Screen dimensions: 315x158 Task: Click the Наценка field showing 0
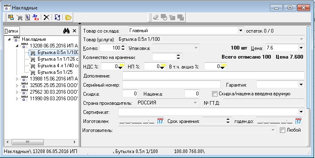pyautogui.click(x=192, y=94)
